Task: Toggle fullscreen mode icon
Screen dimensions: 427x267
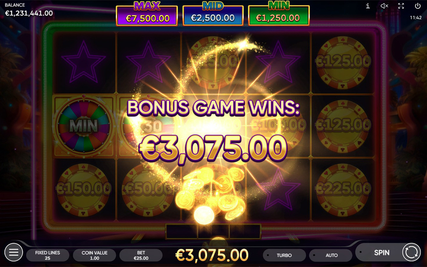Action: (x=401, y=6)
